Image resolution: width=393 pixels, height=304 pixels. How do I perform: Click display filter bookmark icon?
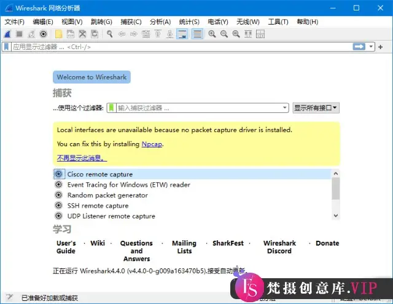[x=7, y=47]
